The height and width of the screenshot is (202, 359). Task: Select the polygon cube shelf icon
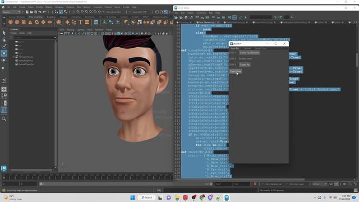pyautogui.click(x=17, y=22)
